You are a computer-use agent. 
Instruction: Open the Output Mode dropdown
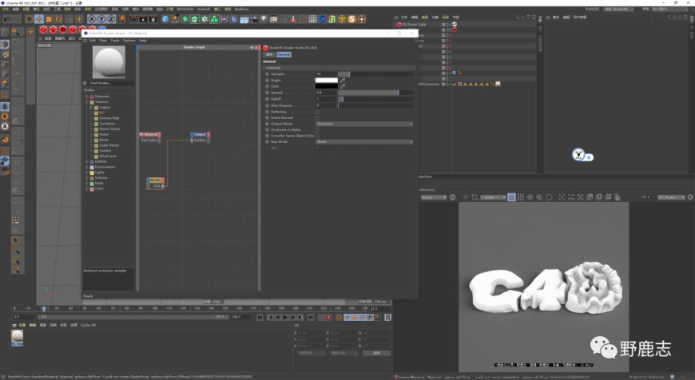[364, 124]
